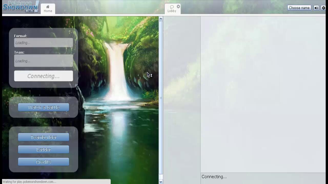Click the panel divider grip handle
This screenshot has width=328, height=184.
[x=161, y=98]
